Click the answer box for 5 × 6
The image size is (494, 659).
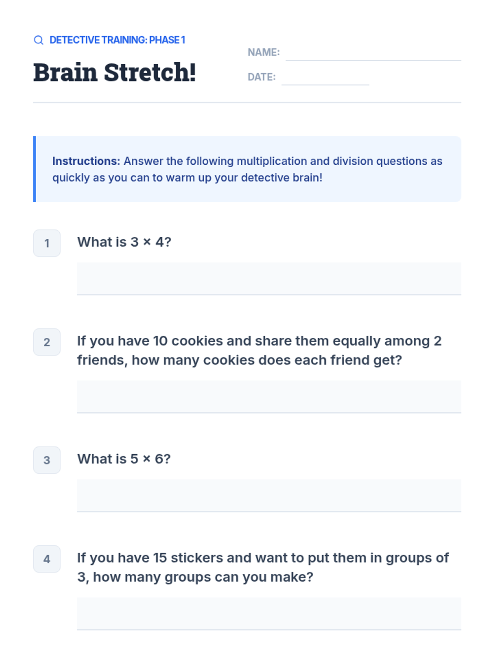(x=269, y=495)
